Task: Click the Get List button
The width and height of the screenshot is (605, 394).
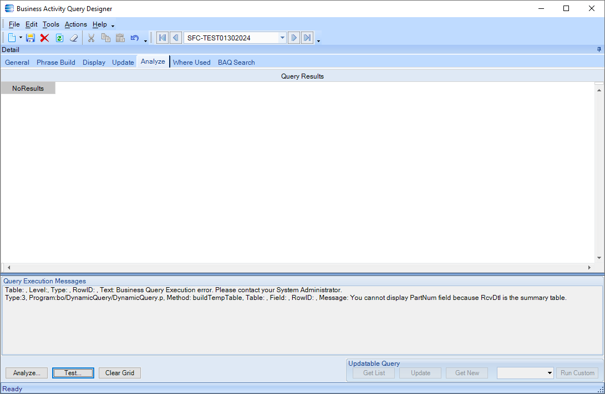Action: click(x=374, y=373)
